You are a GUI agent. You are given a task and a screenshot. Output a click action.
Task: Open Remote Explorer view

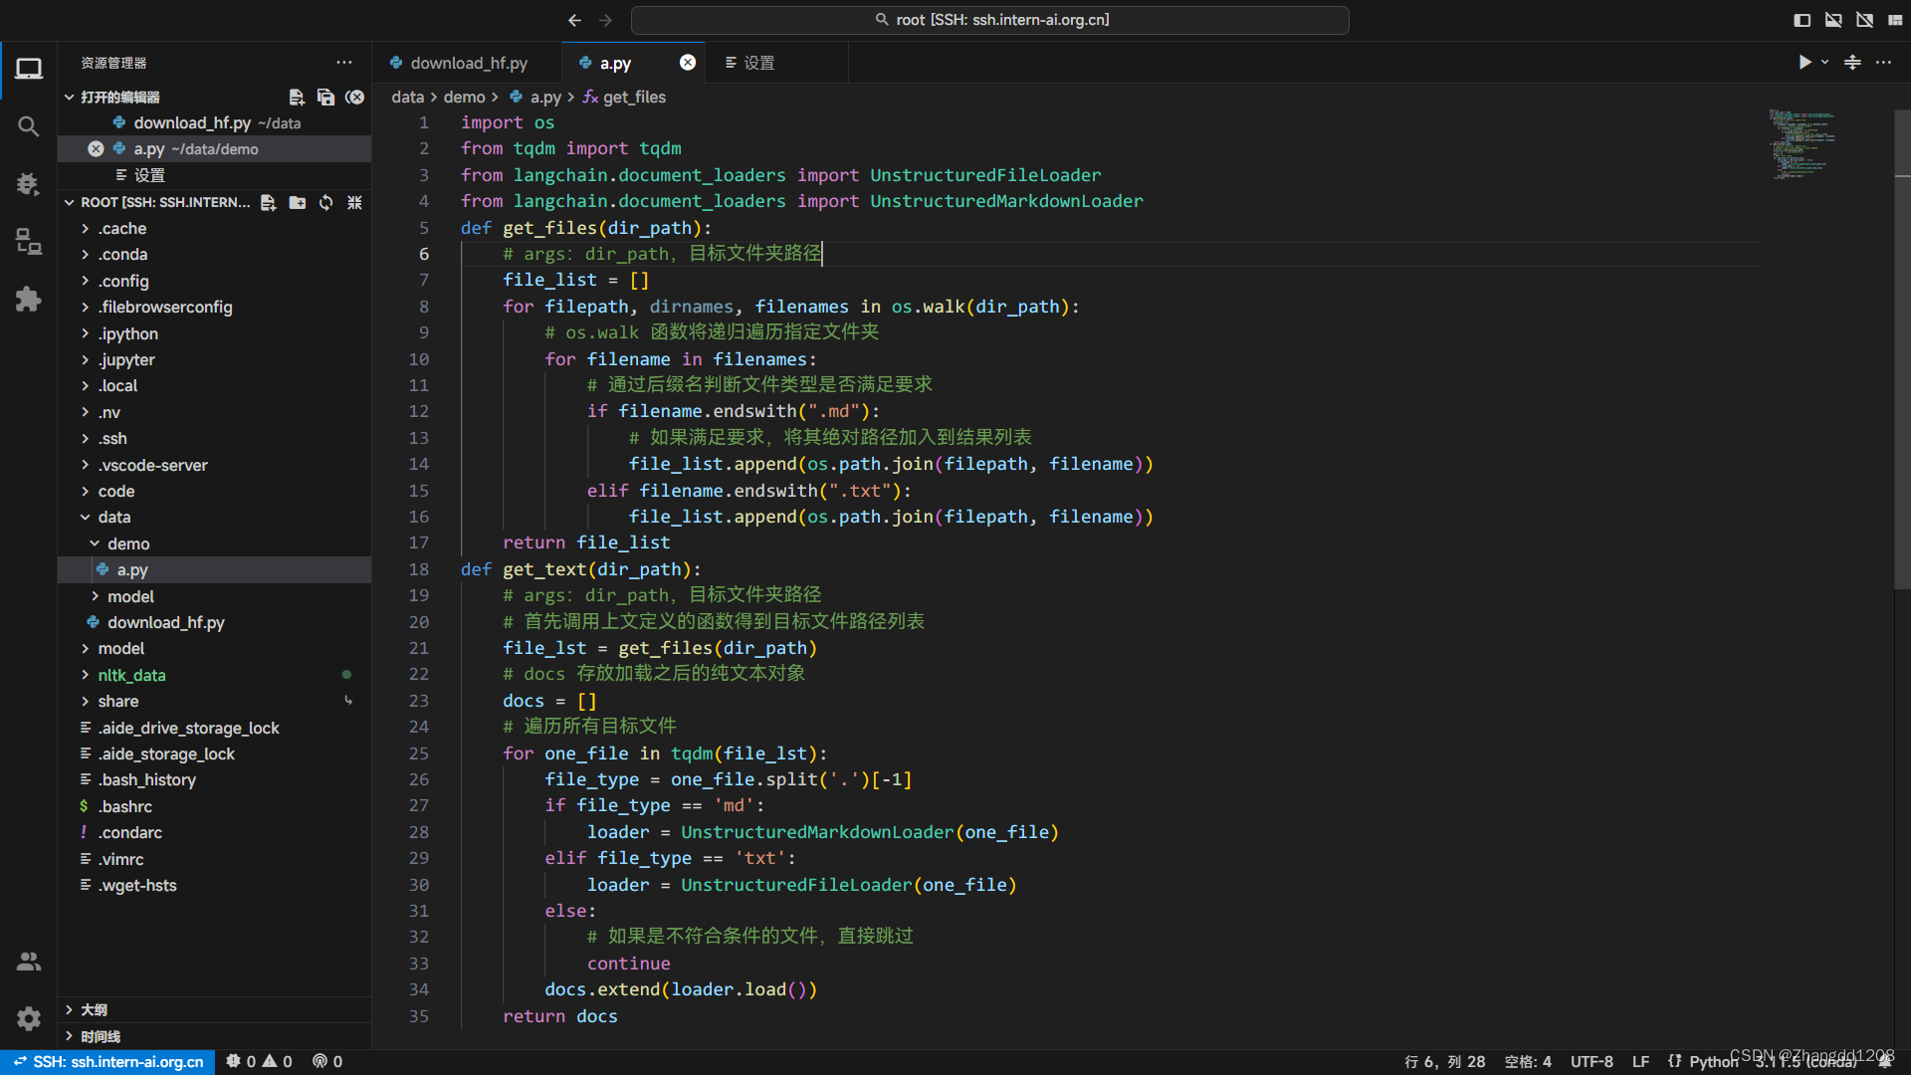[28, 242]
